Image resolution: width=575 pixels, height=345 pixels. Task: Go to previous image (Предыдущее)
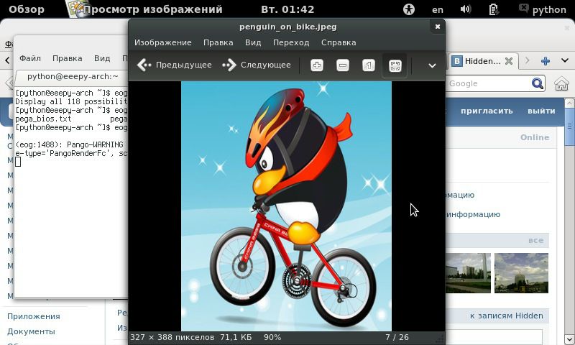click(175, 65)
